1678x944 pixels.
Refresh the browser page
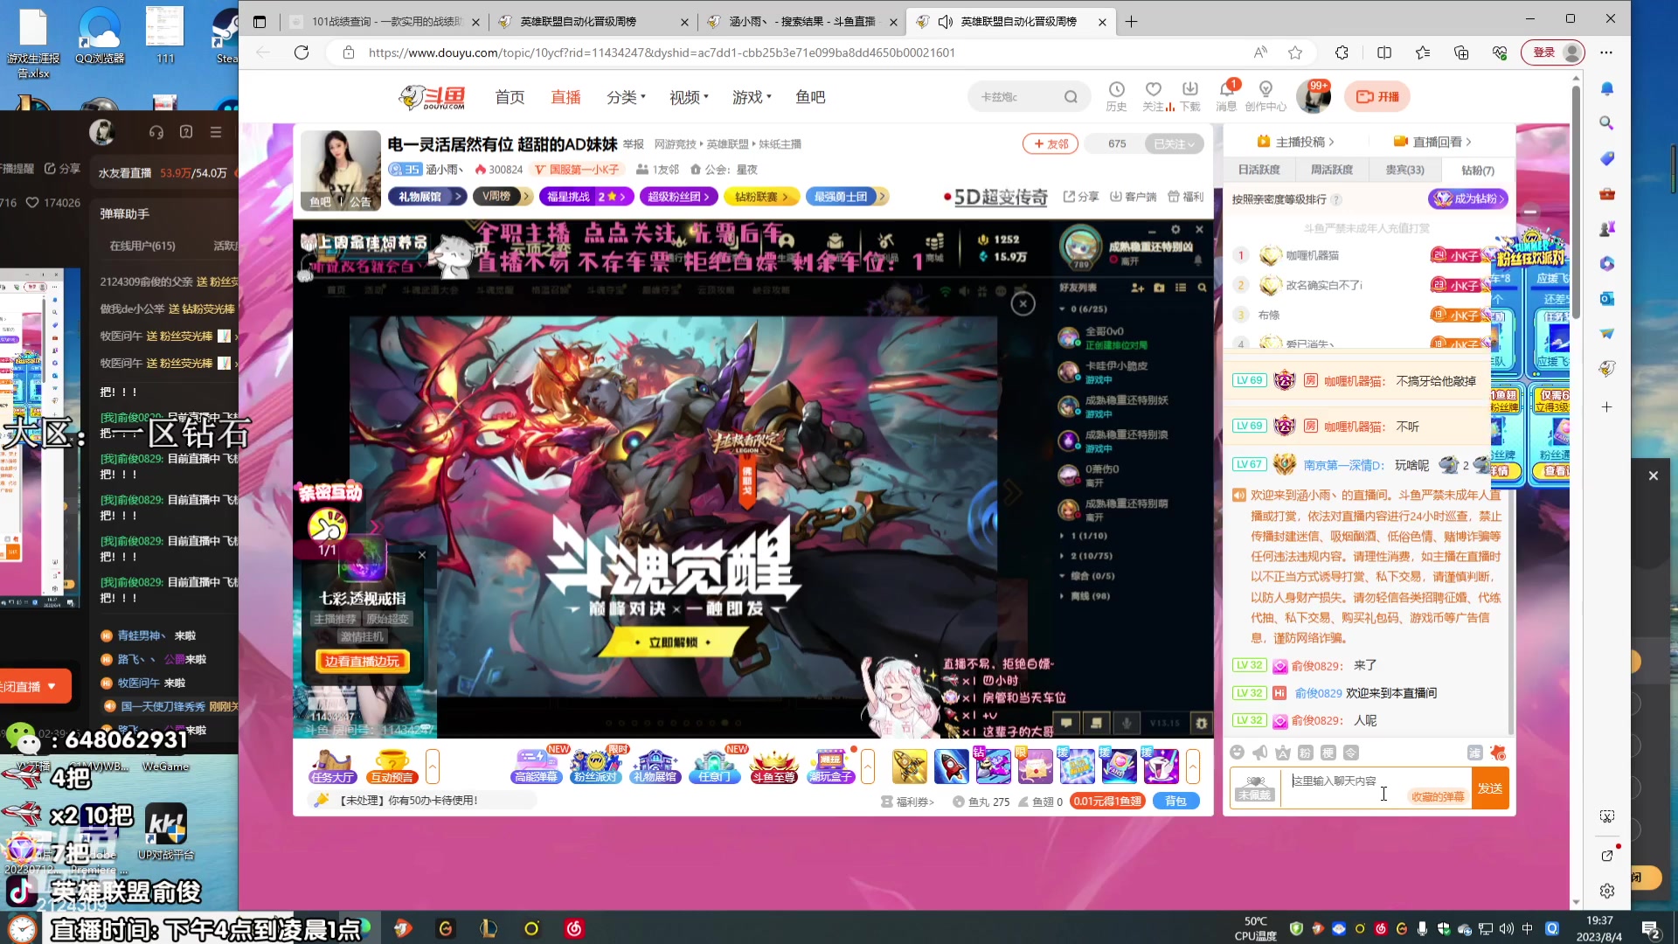[302, 52]
